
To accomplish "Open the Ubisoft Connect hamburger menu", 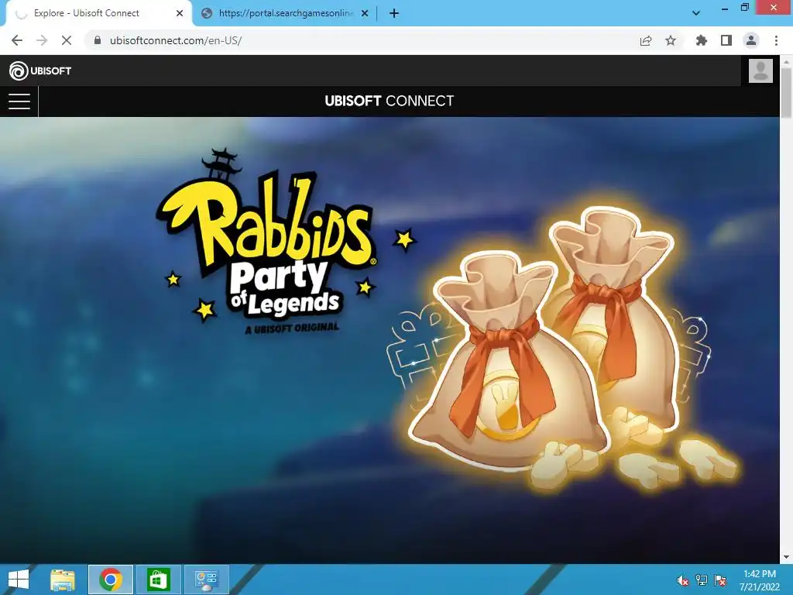I will tap(19, 101).
